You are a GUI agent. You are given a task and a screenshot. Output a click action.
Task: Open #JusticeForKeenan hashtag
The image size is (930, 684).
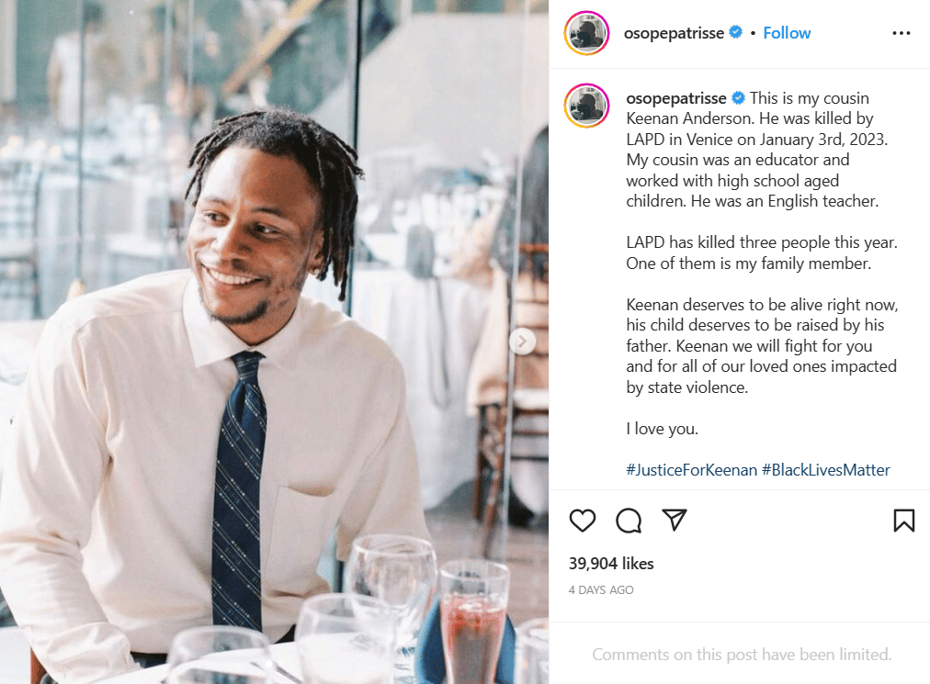pyautogui.click(x=692, y=470)
